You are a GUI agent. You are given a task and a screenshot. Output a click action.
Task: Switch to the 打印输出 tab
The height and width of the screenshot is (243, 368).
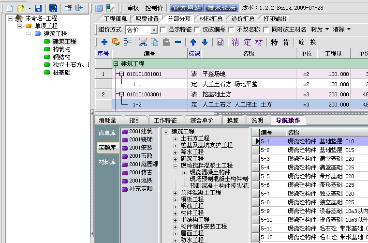(x=275, y=18)
